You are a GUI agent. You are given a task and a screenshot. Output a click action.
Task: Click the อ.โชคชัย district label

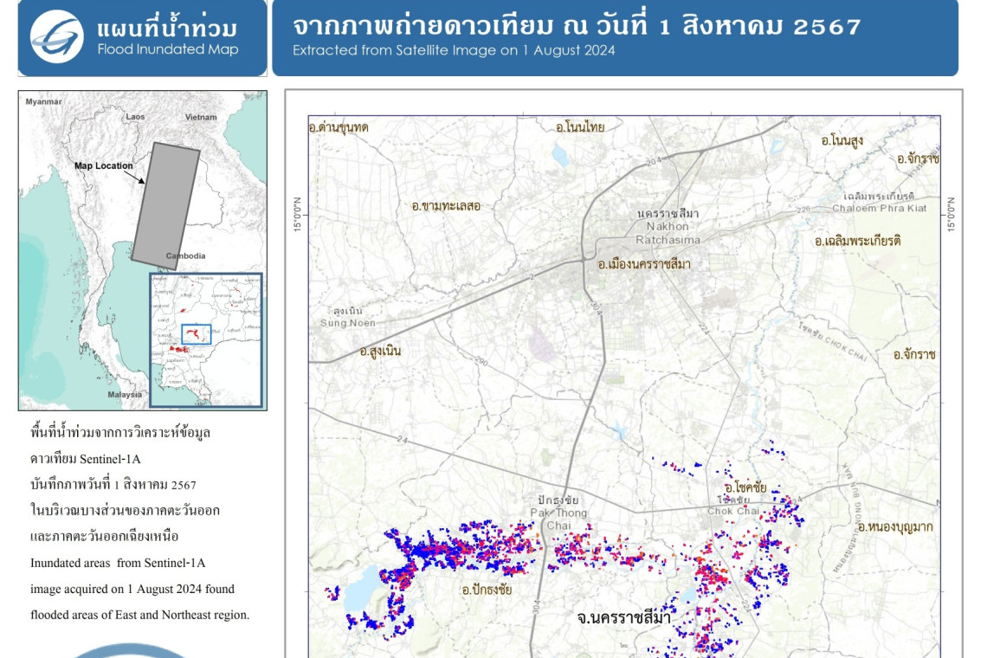pyautogui.click(x=745, y=488)
